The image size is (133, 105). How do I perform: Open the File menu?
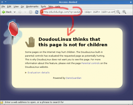[3, 6]
